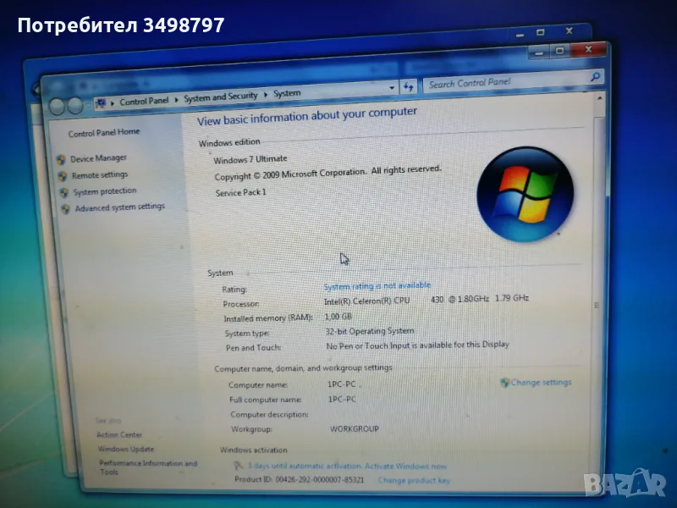The height and width of the screenshot is (508, 677).
Task: Click the shield icon beside Device Manager
Action: (x=61, y=159)
